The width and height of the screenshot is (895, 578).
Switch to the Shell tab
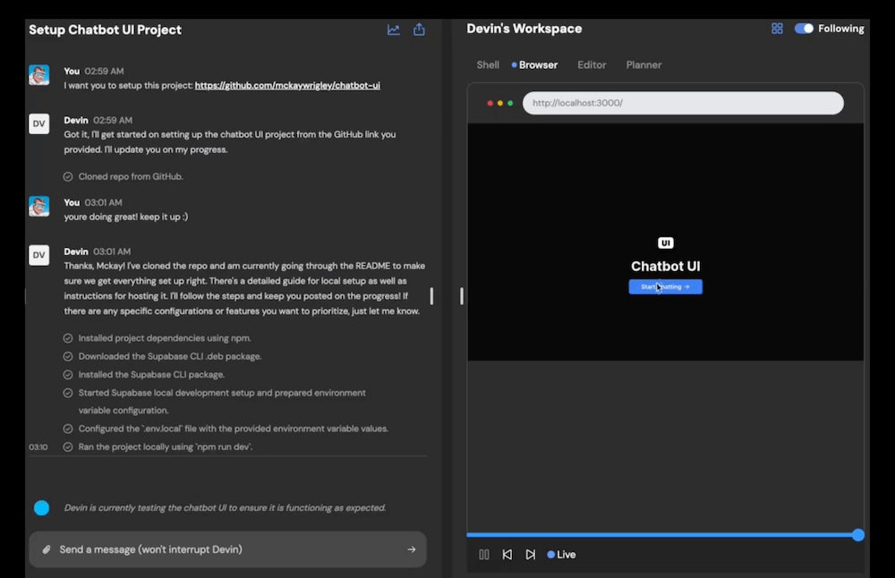click(x=488, y=65)
